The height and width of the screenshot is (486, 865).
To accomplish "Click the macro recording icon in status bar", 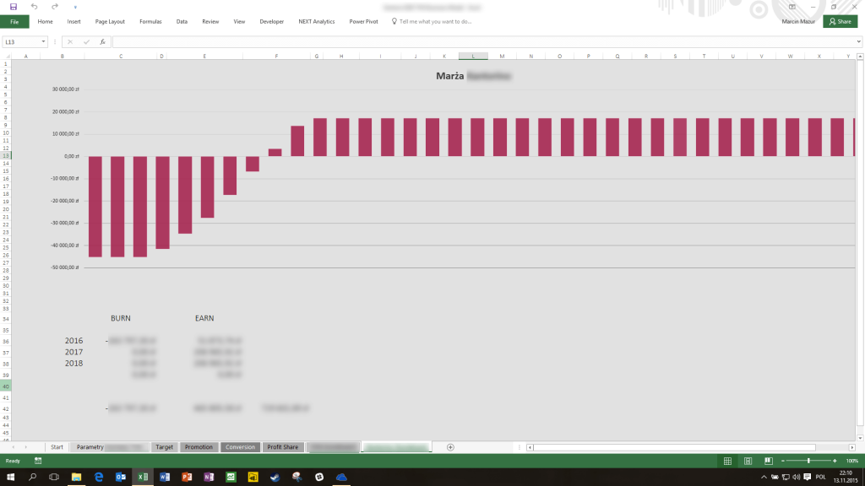I will click(x=38, y=461).
